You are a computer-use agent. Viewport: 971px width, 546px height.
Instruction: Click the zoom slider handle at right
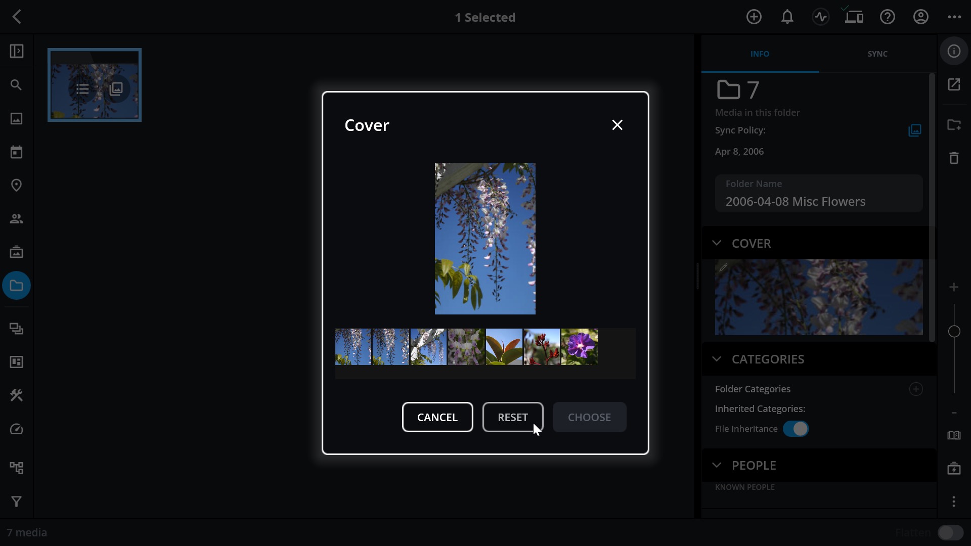click(x=954, y=332)
